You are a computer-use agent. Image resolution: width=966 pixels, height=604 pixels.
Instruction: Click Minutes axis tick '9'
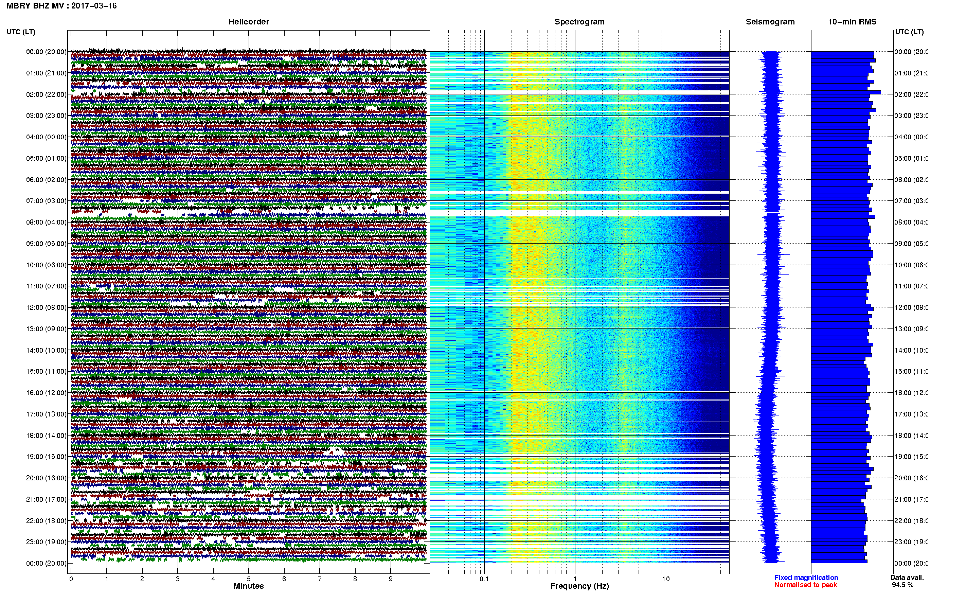coord(391,579)
